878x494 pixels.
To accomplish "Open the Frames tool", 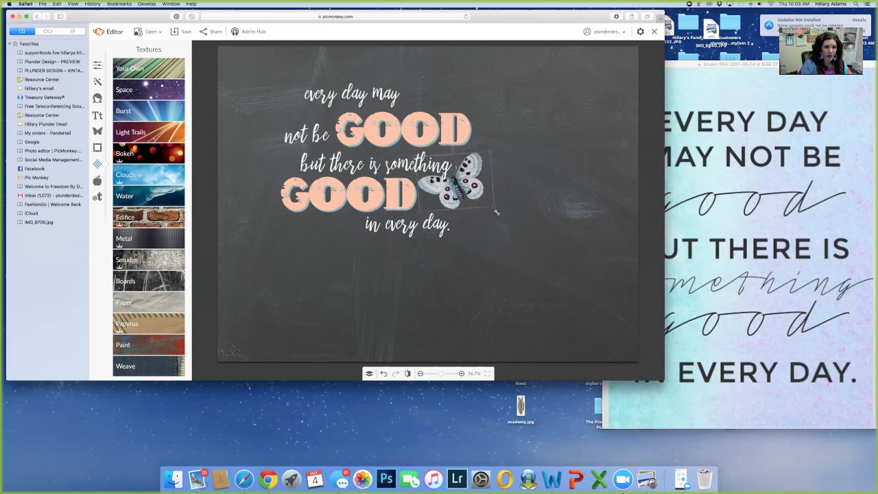I will pos(97,148).
